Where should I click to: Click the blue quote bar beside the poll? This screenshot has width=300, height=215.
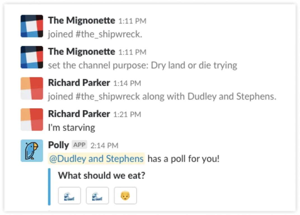tap(50, 186)
